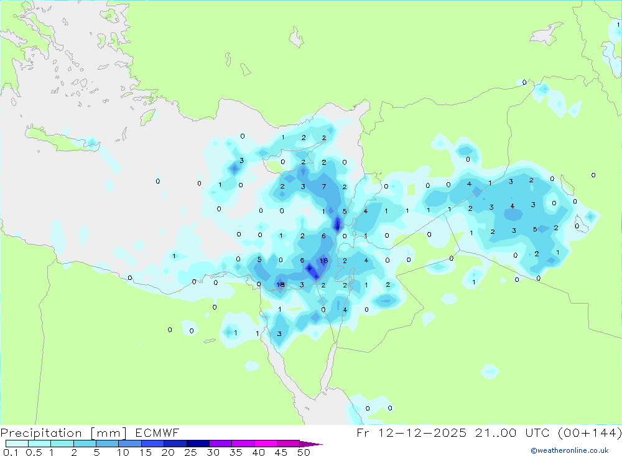Click the "0.5" legend scale value

(34, 452)
